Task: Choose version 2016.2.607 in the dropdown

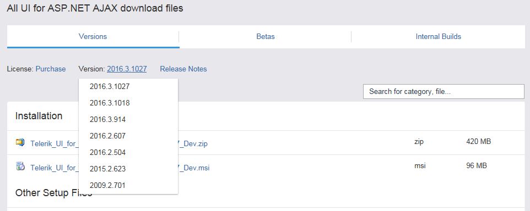Action: tap(128, 136)
